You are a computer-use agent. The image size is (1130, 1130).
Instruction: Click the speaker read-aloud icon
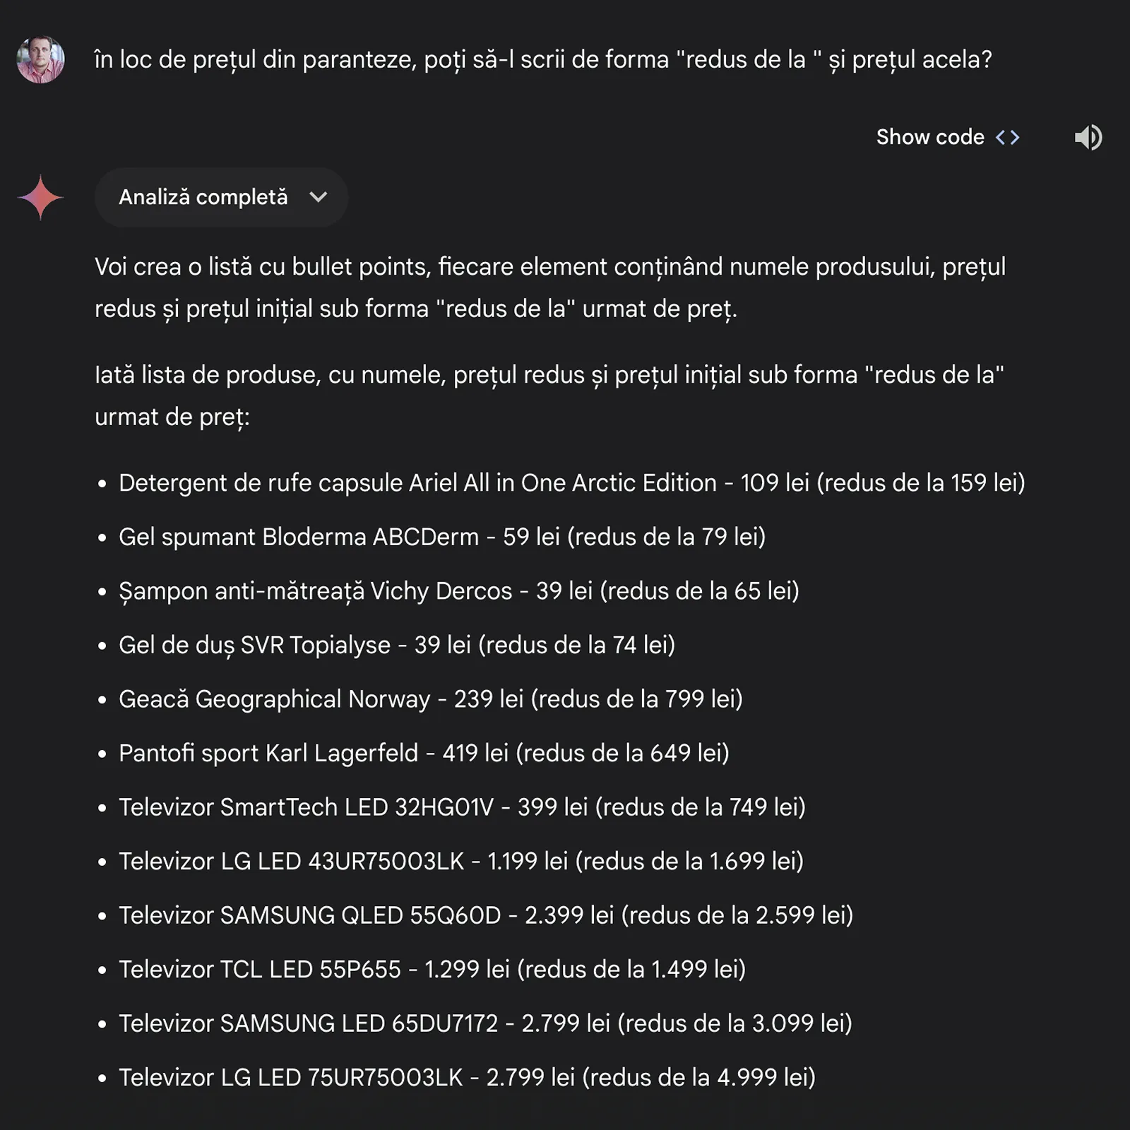[1088, 137]
